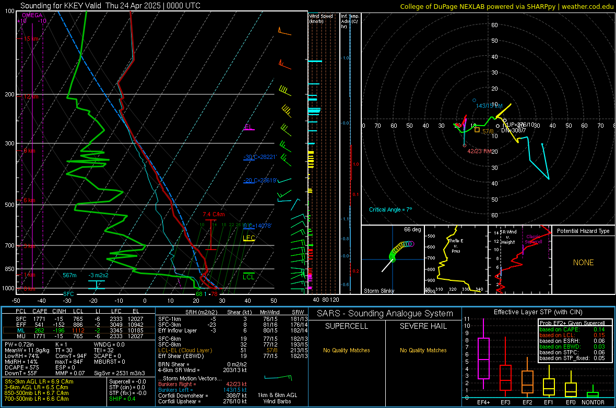The width and height of the screenshot is (616, 408).
Task: Click the weather.cod.edu NEXLAB credit text
Action: point(506,6)
